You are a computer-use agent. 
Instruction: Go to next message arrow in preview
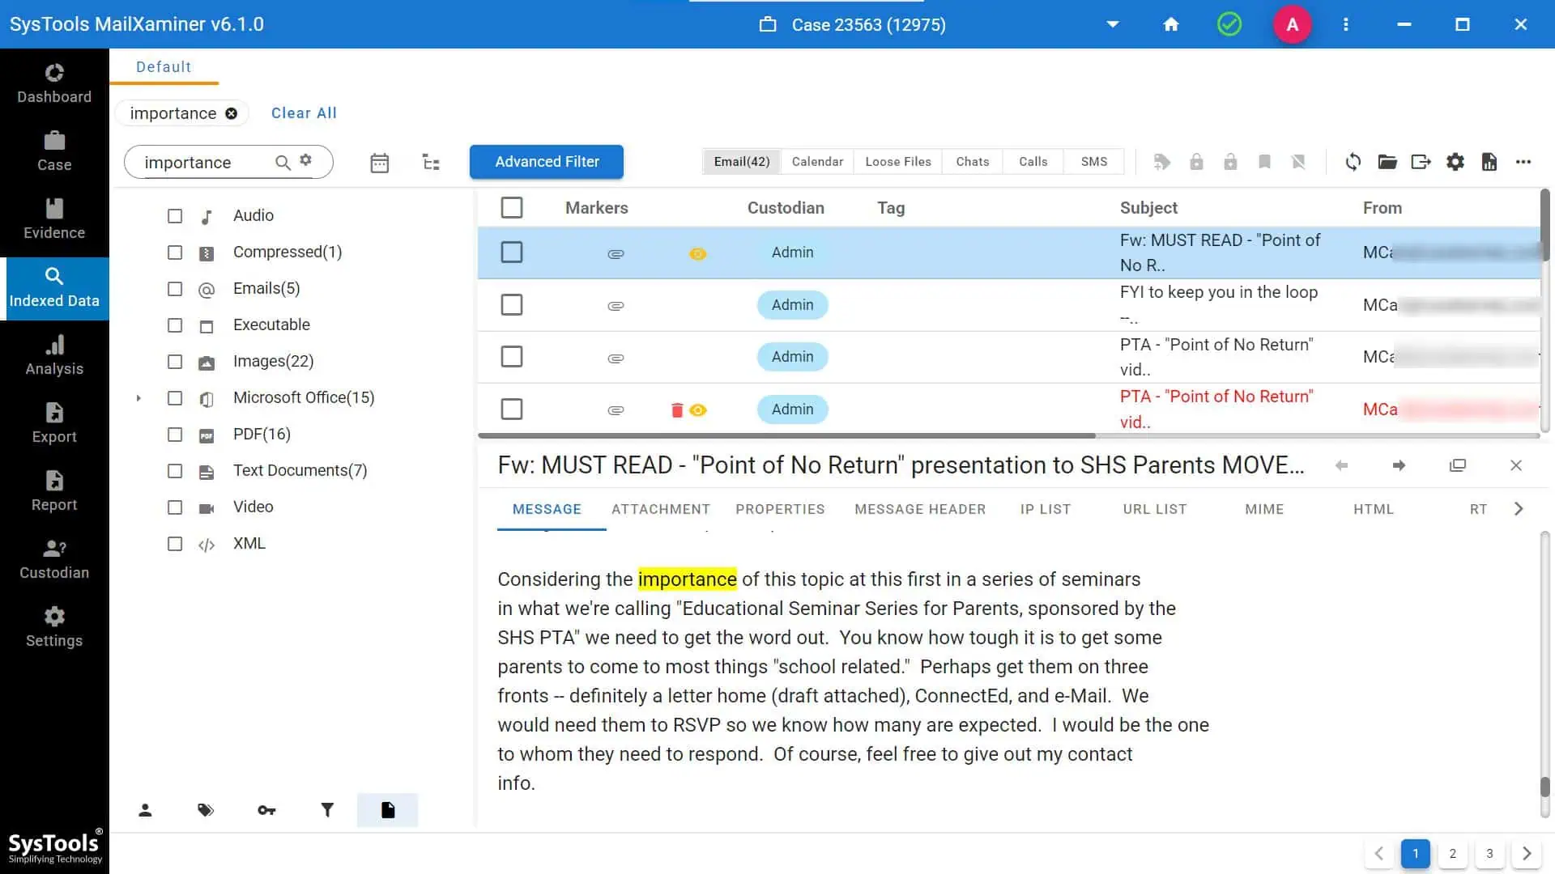(1399, 465)
